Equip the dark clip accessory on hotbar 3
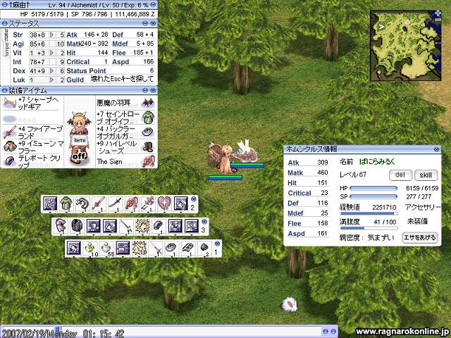The width and height of the screenshot is (451, 338). [159, 226]
